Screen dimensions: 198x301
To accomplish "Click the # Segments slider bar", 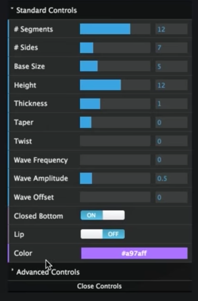I will (x=115, y=29).
